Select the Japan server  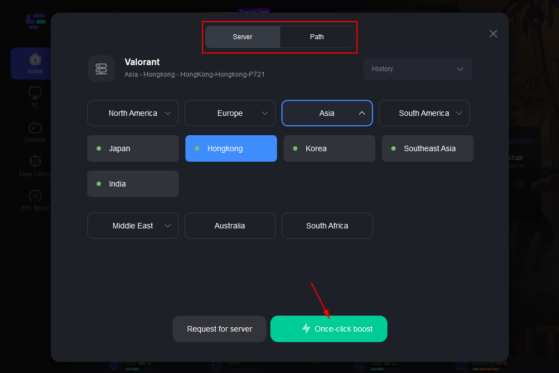coord(132,148)
